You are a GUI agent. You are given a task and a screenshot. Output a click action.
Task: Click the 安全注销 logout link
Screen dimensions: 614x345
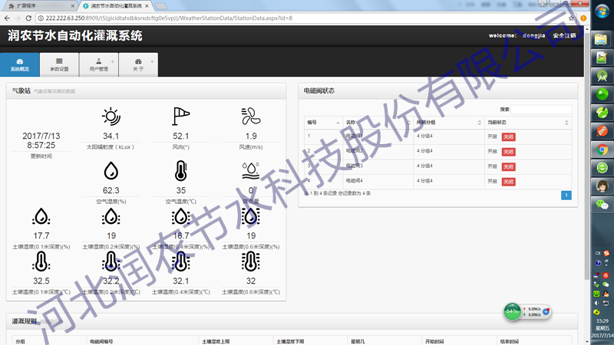coord(564,36)
